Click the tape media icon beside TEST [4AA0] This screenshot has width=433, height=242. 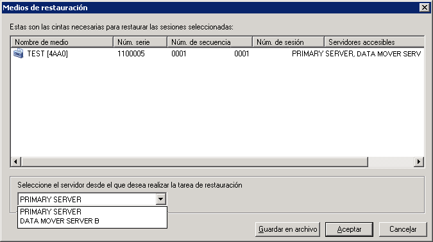(x=18, y=53)
